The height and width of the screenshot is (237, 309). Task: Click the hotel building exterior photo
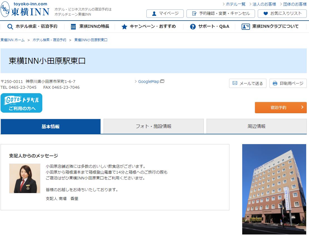point(274,189)
